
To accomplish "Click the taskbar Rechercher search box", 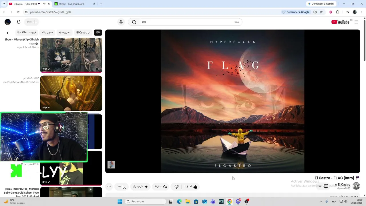I will coord(146,201).
